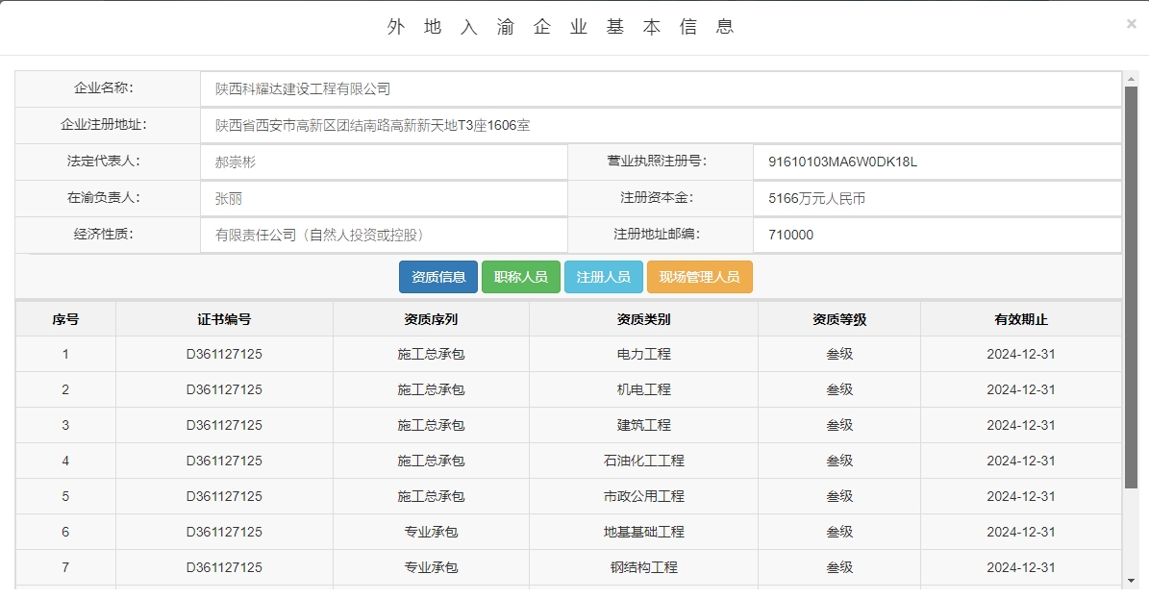Click the 资质序列 column header
The image size is (1149, 599).
point(431,319)
